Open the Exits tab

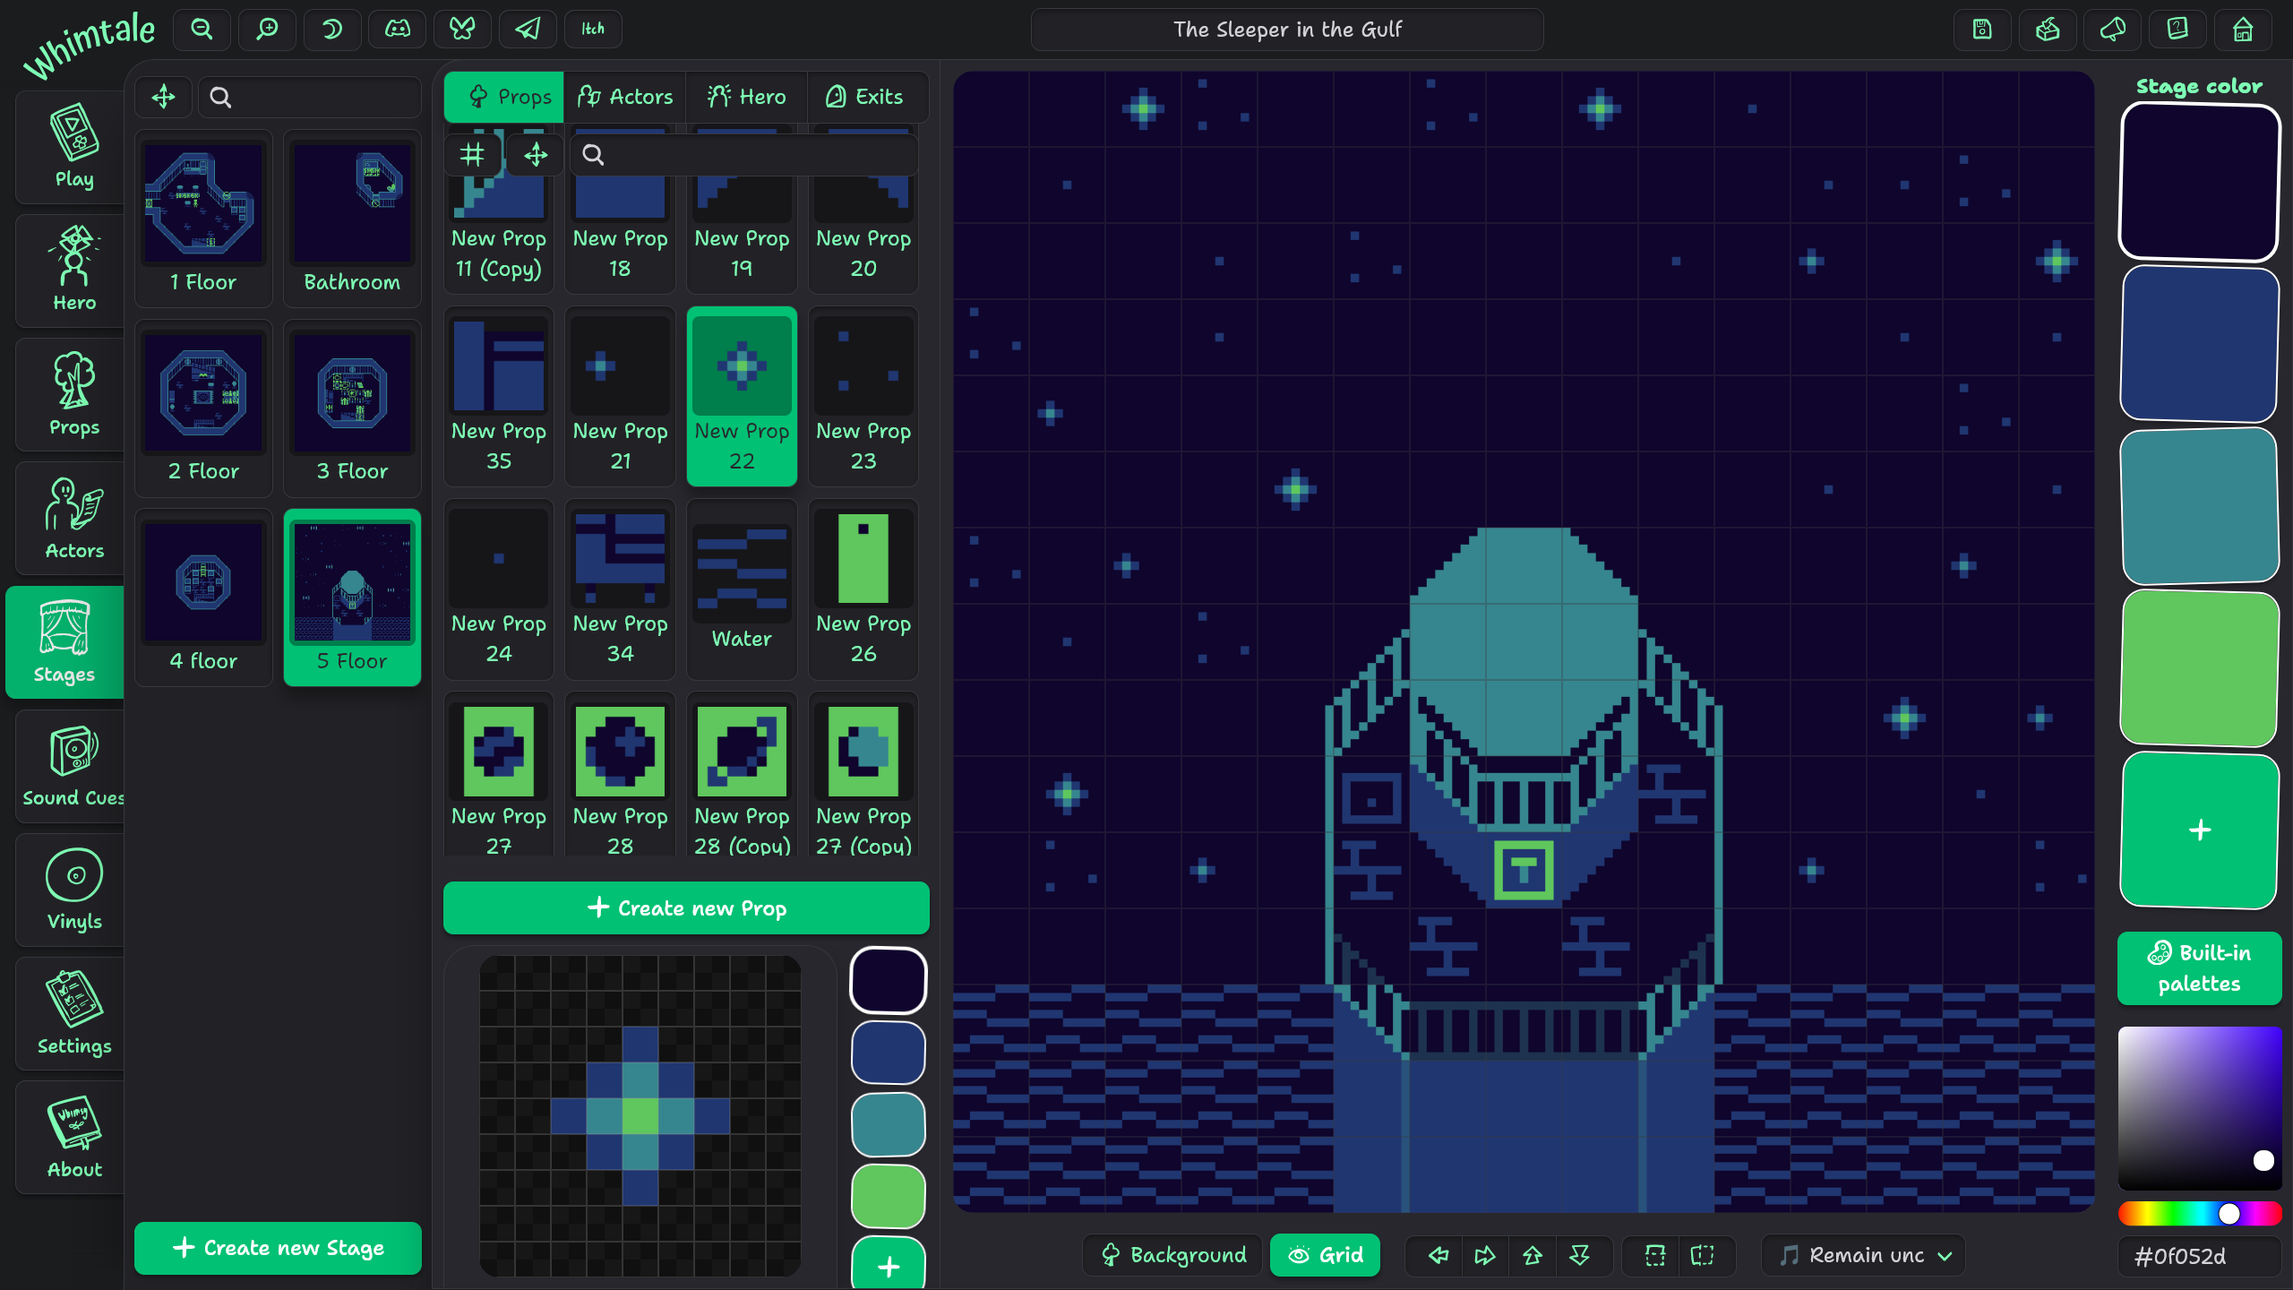(x=866, y=97)
